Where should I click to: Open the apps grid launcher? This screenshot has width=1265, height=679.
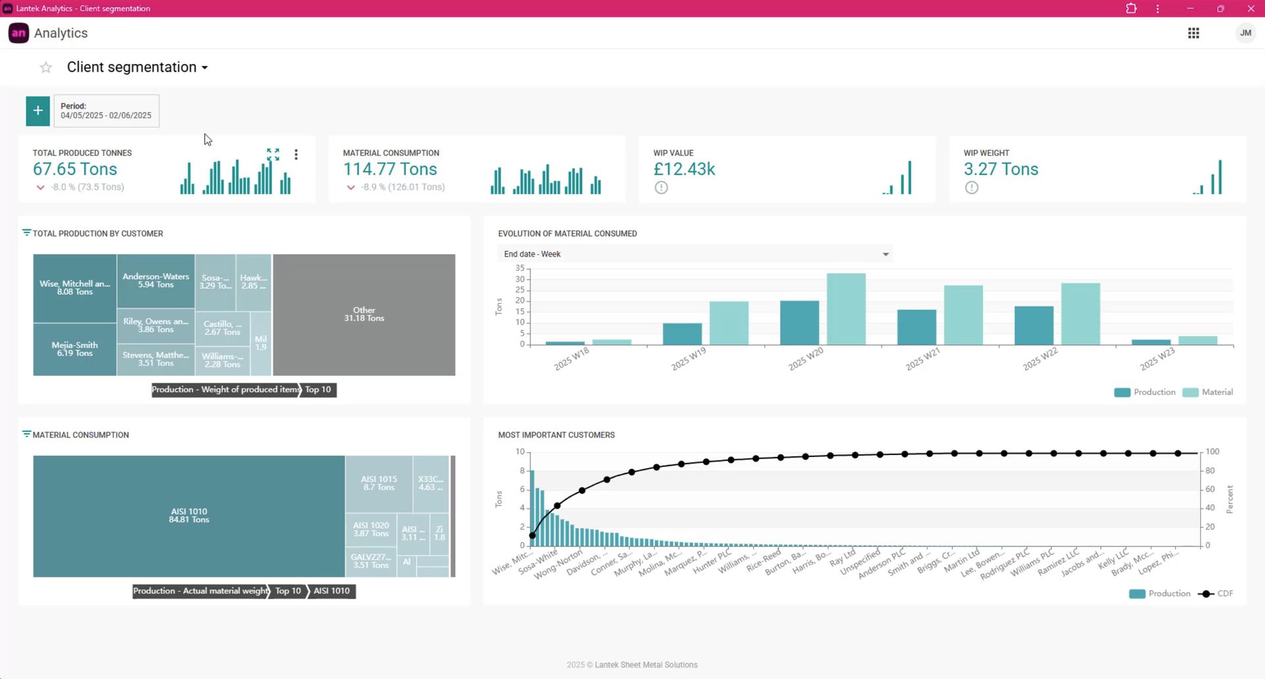tap(1193, 33)
